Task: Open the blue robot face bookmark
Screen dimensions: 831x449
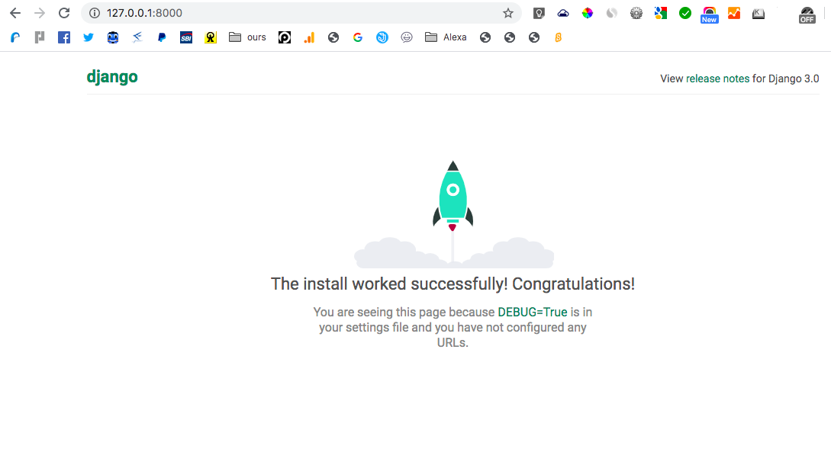Action: [x=113, y=37]
